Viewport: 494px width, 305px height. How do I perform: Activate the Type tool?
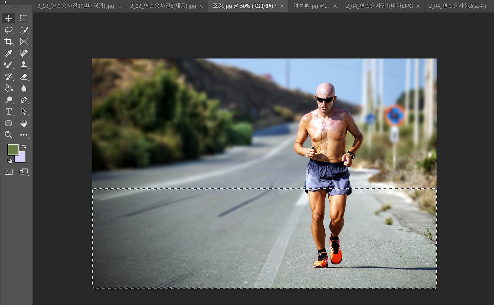click(8, 112)
